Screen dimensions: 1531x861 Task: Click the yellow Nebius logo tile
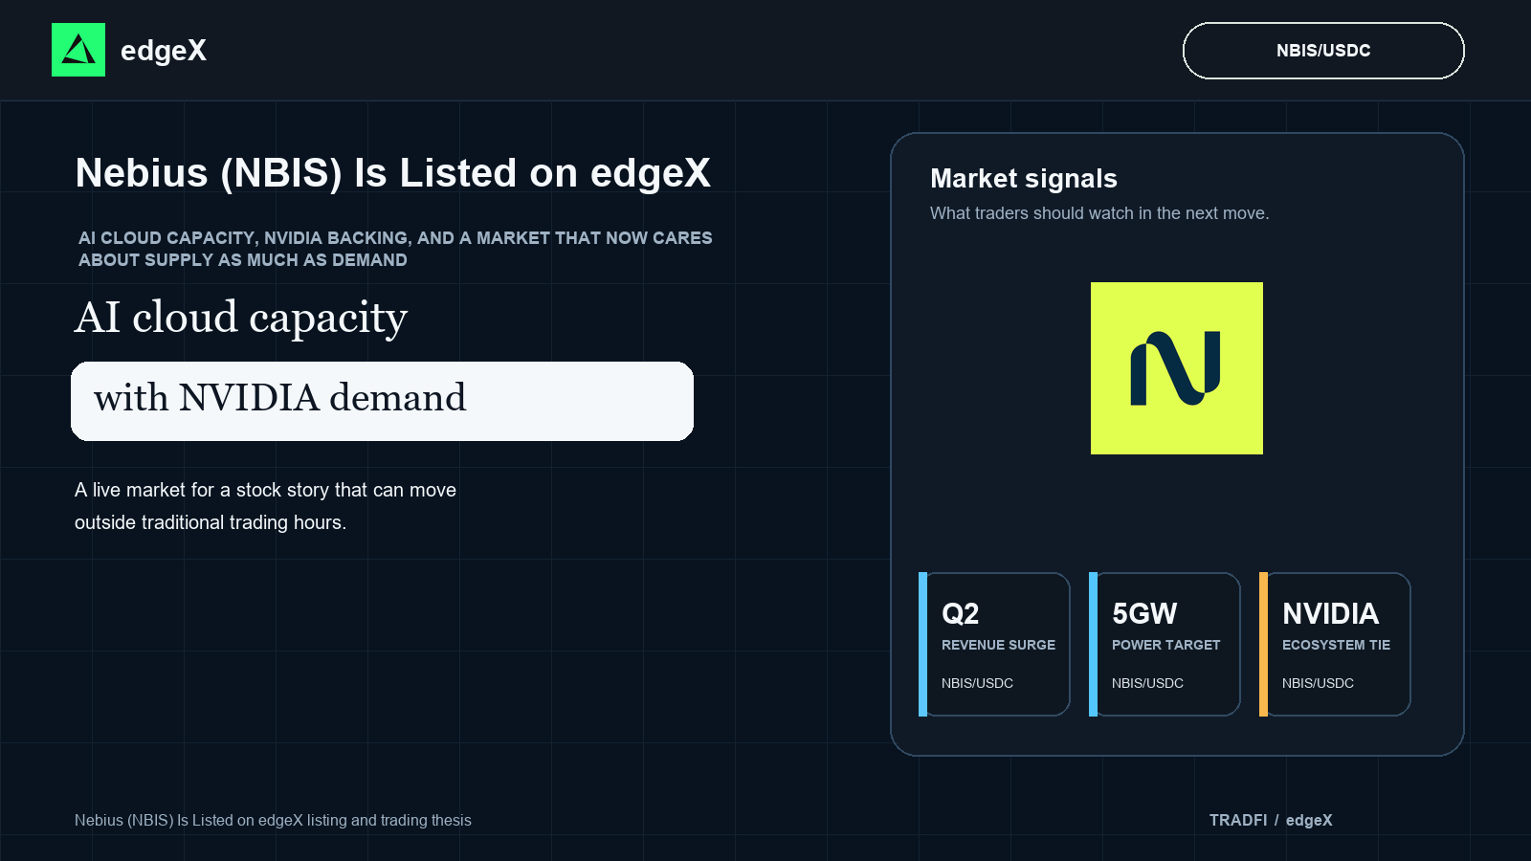click(1177, 368)
